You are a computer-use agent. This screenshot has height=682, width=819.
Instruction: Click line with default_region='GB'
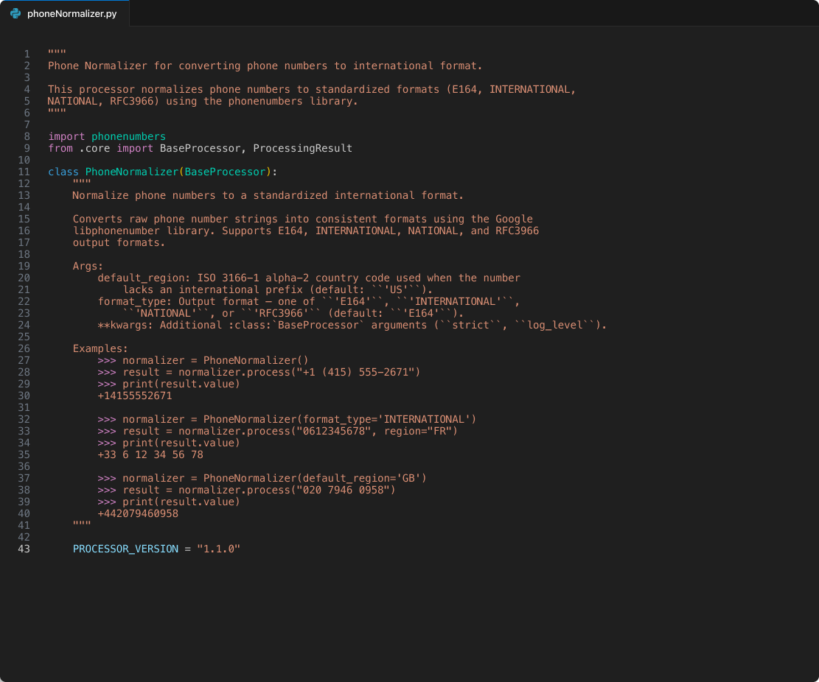tap(262, 479)
